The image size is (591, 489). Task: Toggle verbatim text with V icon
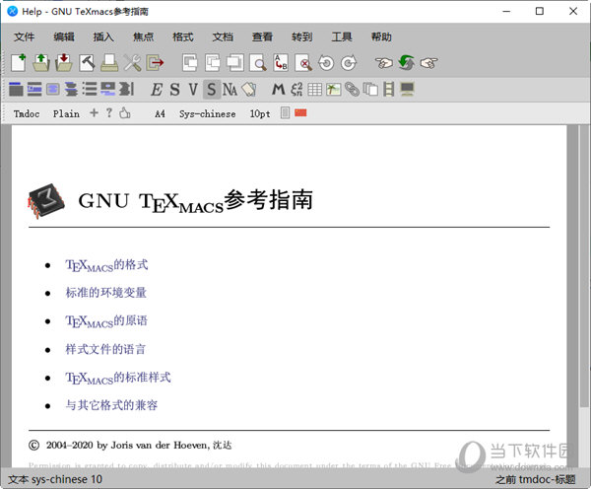(193, 90)
